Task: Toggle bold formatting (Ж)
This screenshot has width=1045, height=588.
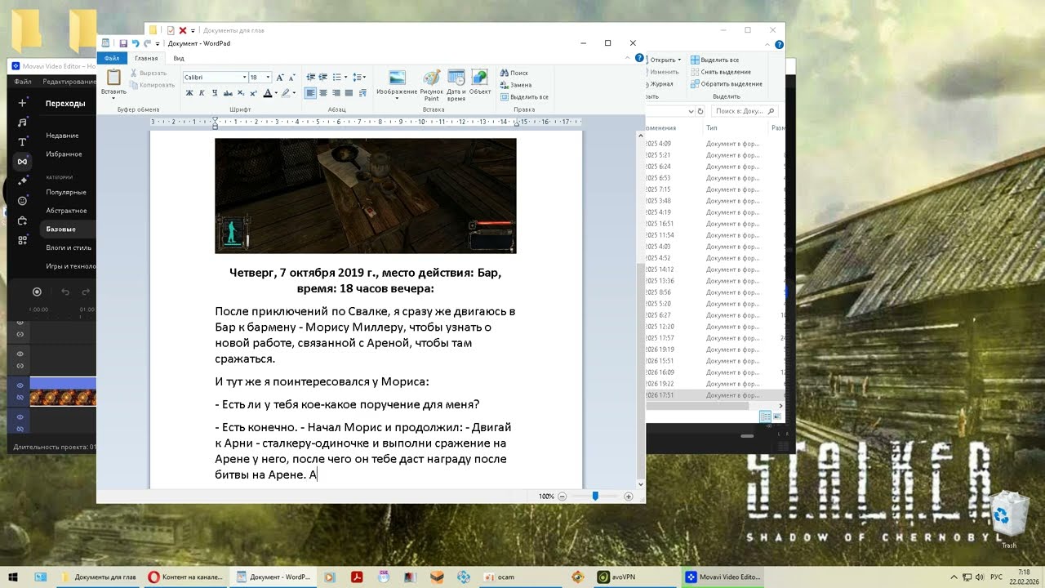Action: pyautogui.click(x=189, y=93)
